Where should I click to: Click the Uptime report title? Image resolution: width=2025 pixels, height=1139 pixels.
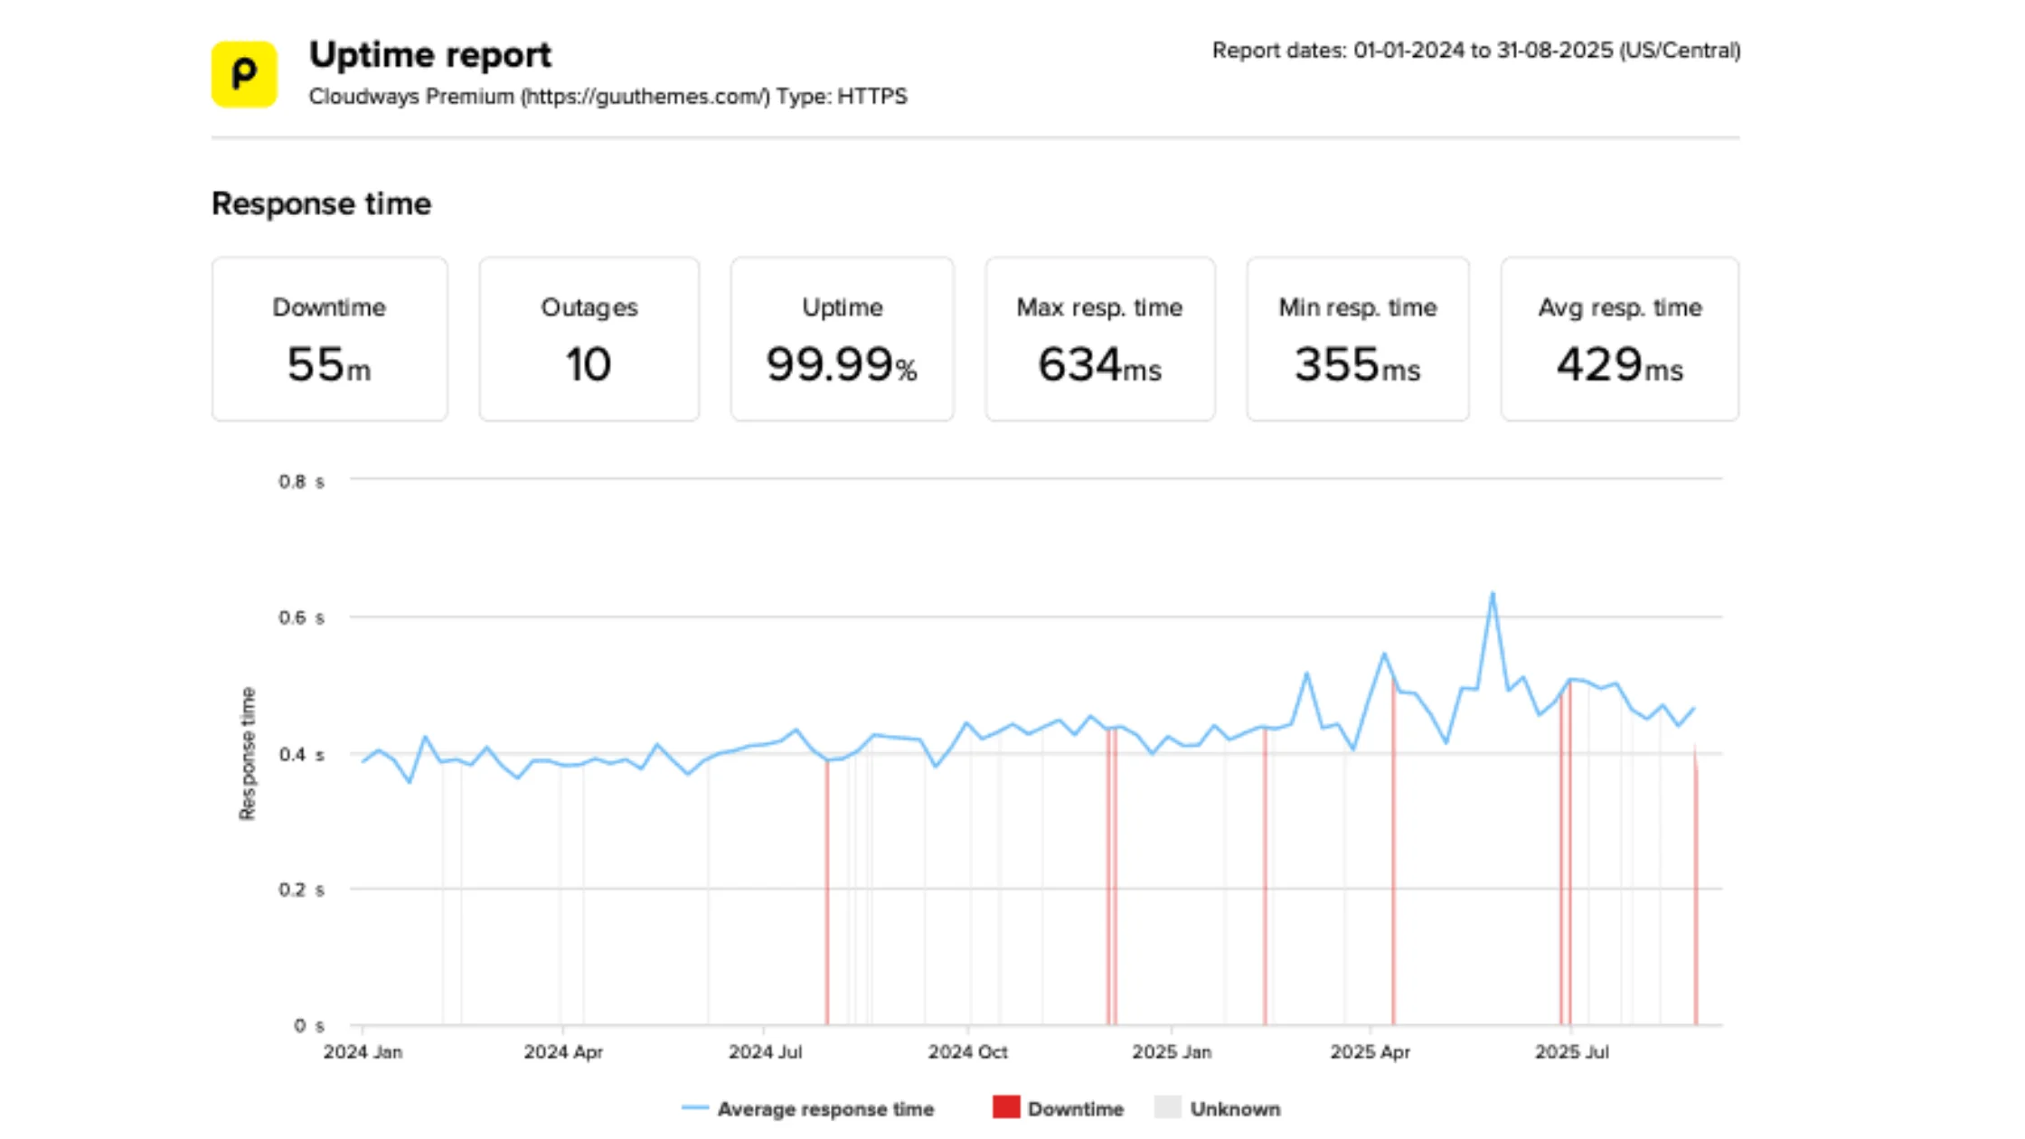click(431, 54)
